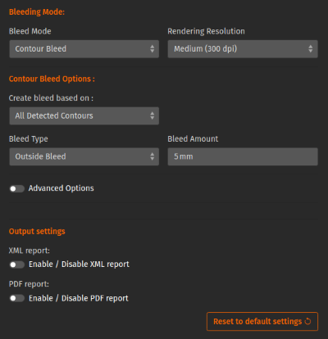Click the Bleed Amount label
This screenshot has height=339, width=328.
point(193,139)
